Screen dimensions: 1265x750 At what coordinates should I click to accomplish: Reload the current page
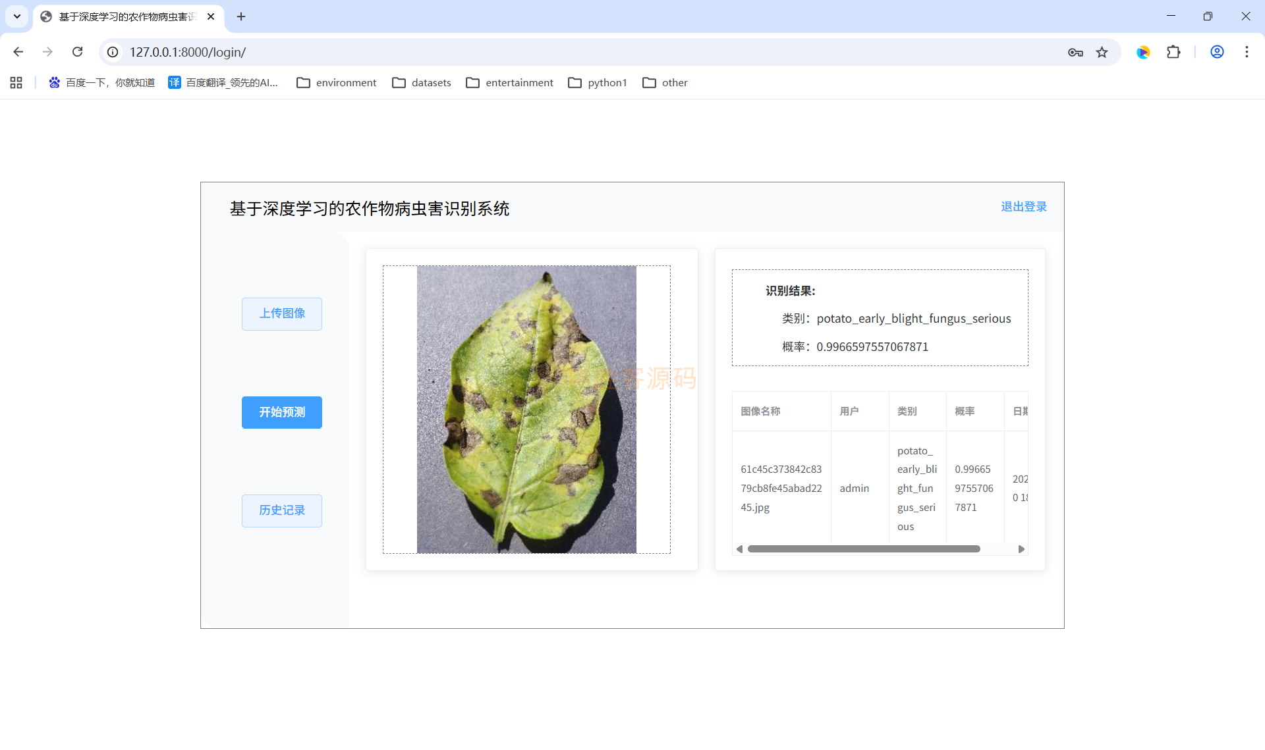click(x=77, y=52)
